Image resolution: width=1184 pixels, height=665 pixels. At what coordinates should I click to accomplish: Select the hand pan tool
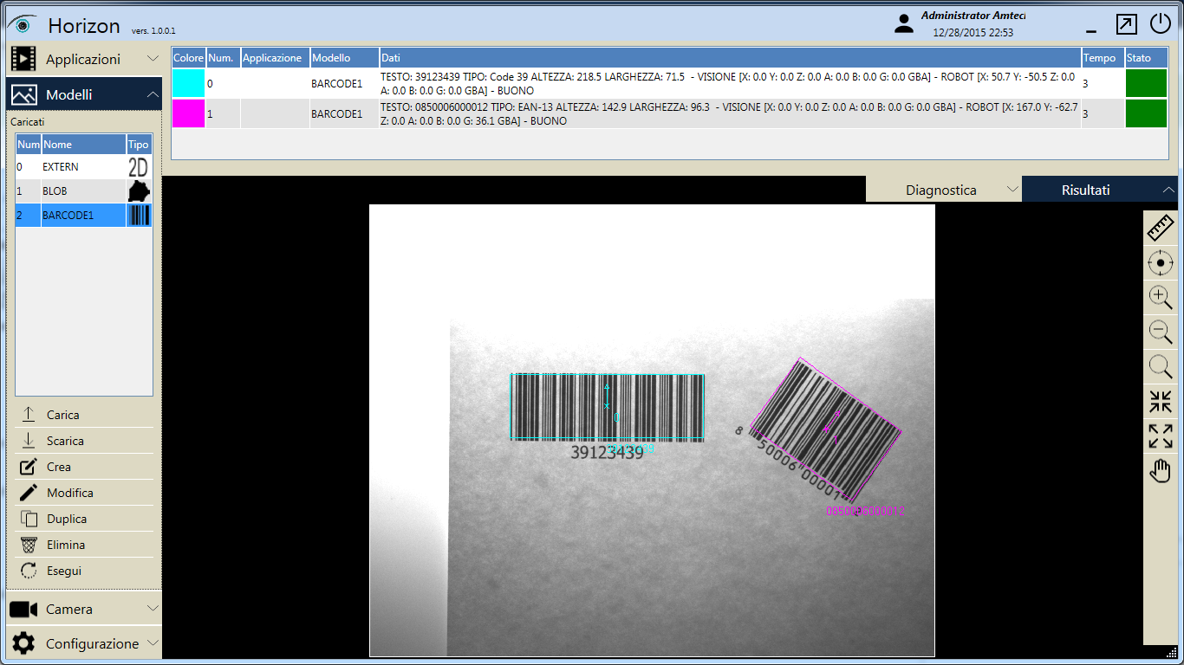point(1161,471)
